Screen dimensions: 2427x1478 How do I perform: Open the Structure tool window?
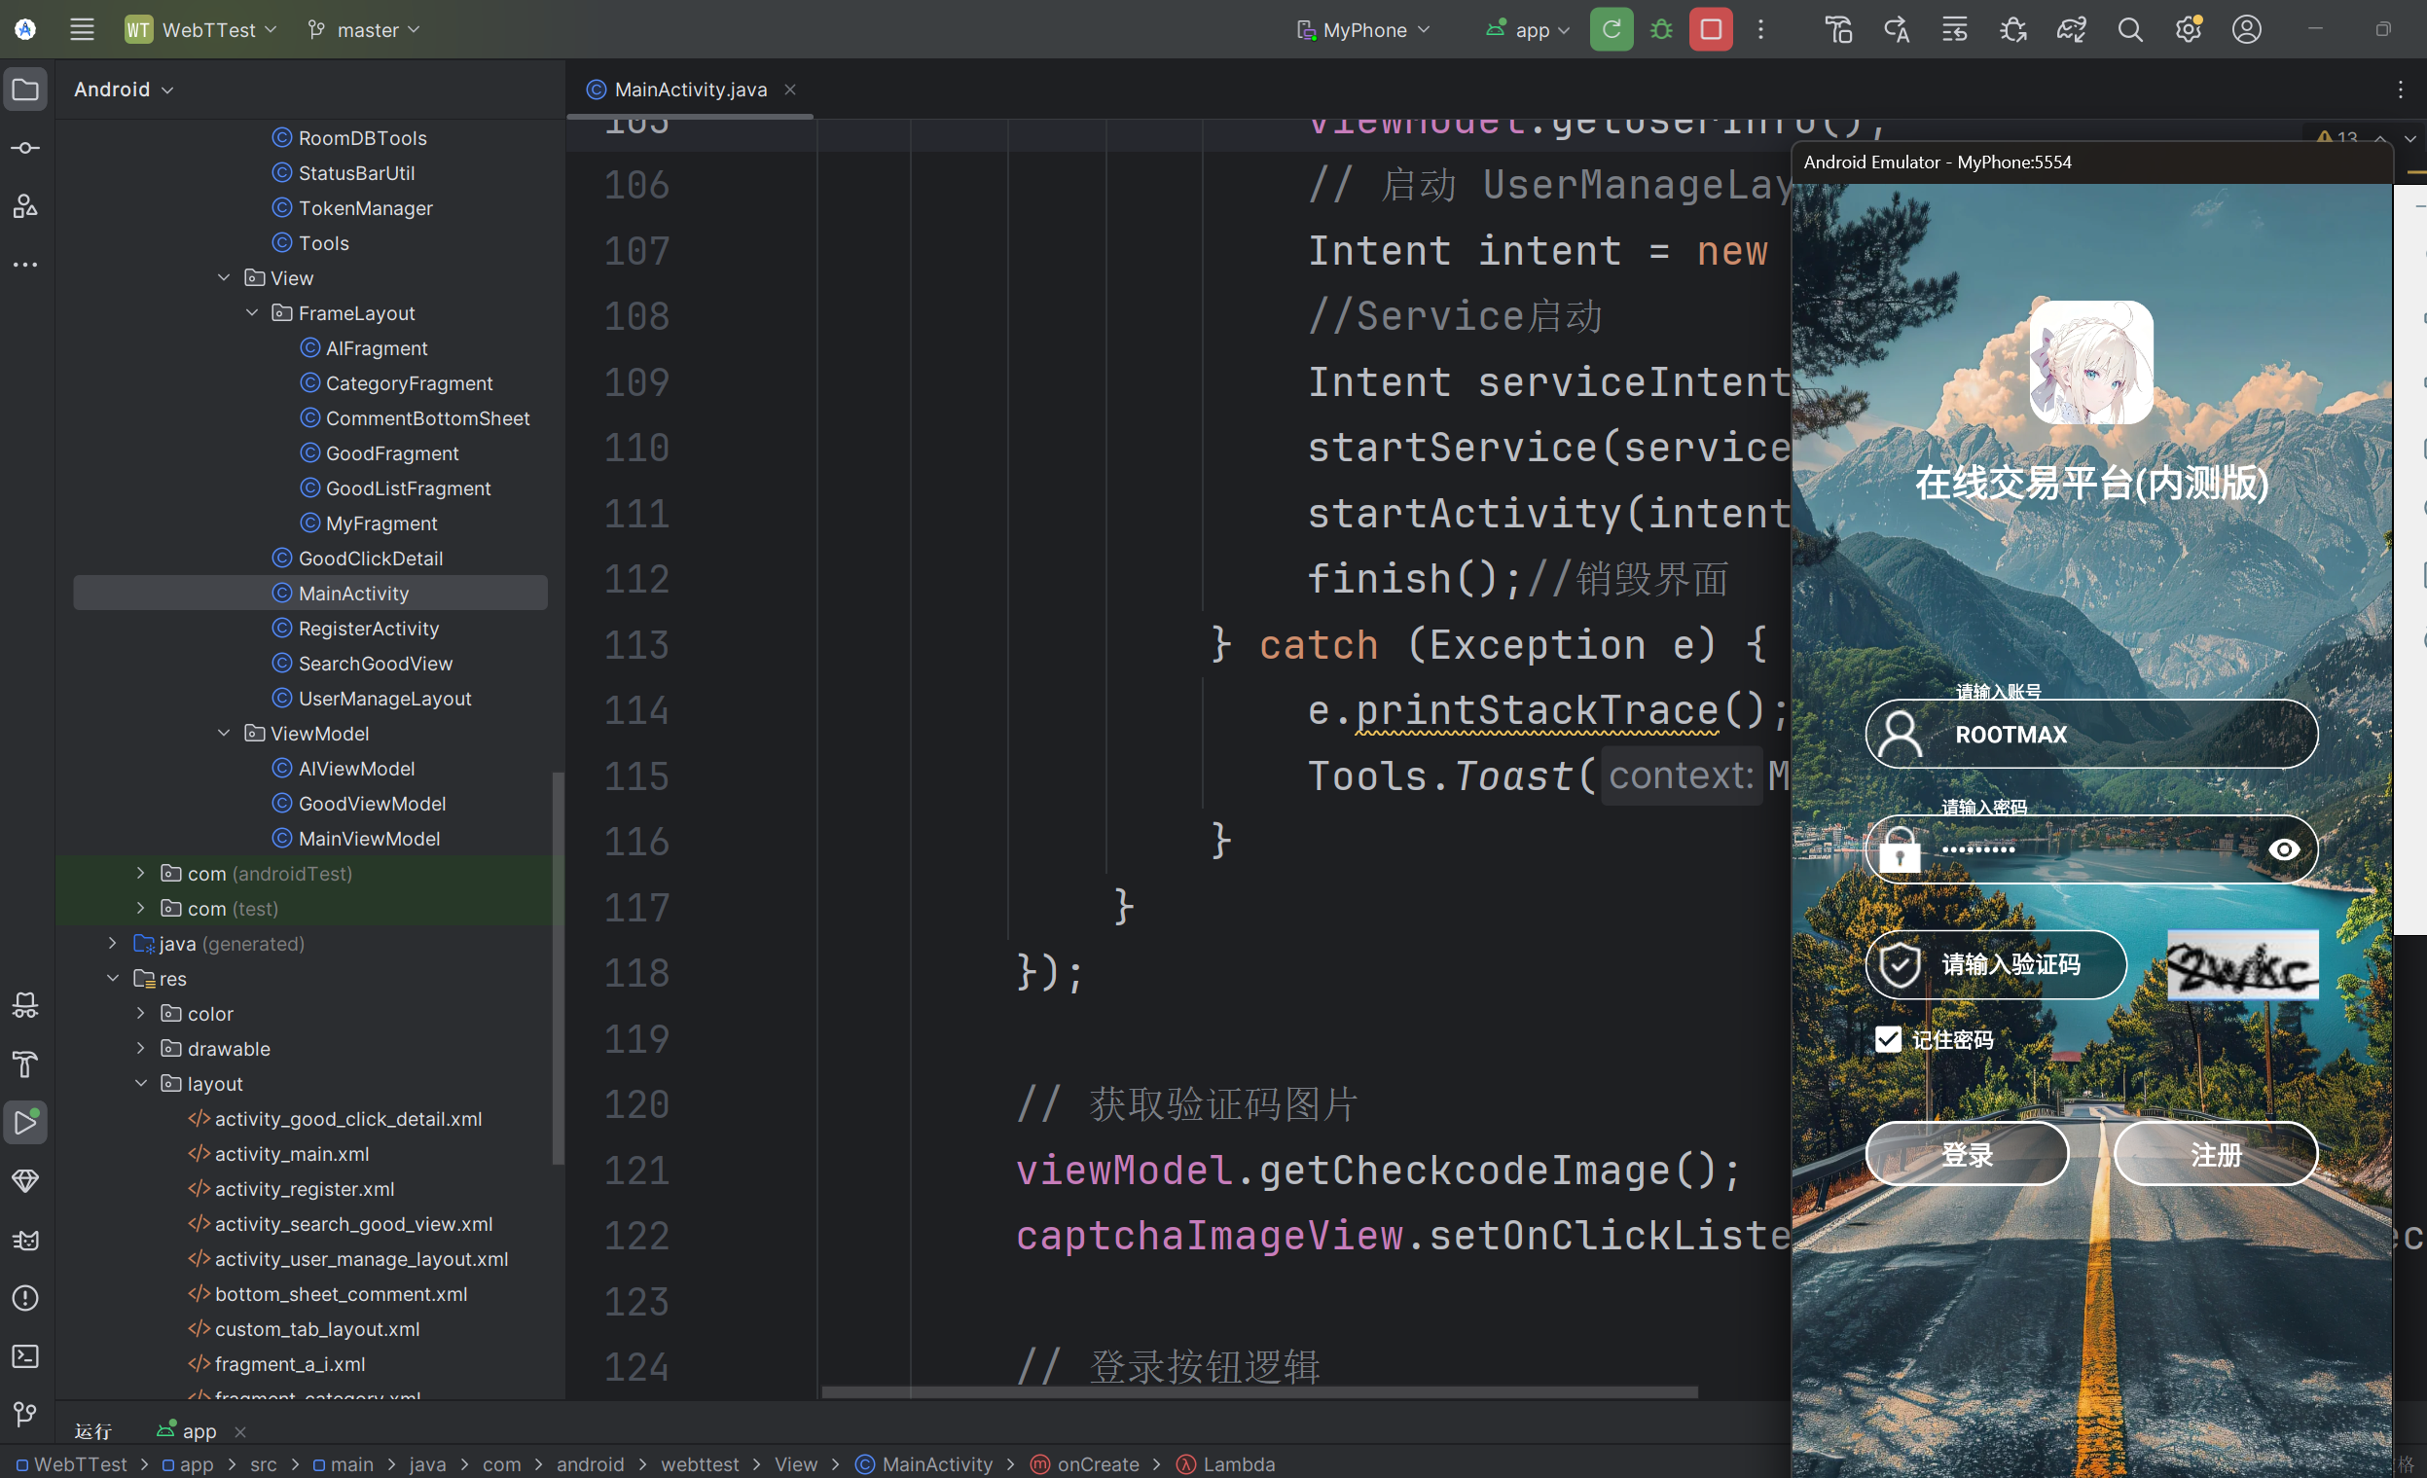[25, 206]
